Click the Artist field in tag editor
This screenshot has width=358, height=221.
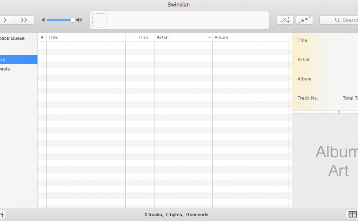click(303, 60)
